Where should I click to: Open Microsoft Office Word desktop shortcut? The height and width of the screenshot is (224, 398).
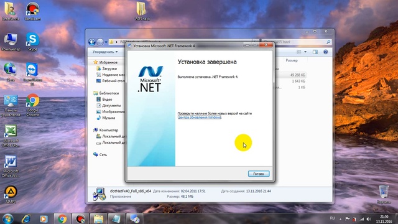click(11, 166)
